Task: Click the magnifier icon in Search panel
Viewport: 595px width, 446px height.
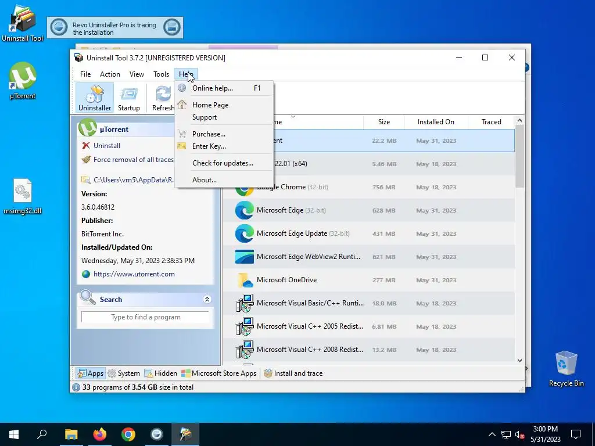Action: (x=88, y=298)
